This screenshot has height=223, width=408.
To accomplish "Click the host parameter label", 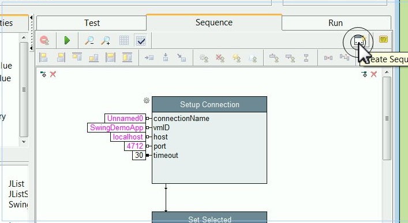I will point(160,137).
